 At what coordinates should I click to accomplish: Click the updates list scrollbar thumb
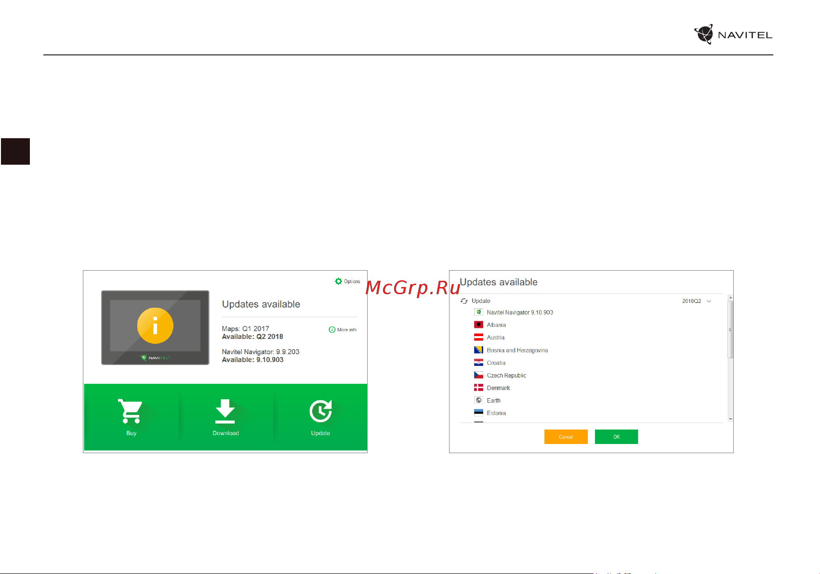coord(730,329)
